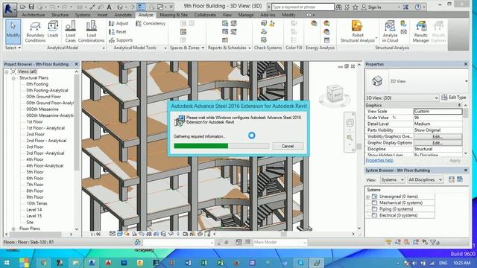Toggle Electrical systems checkbox
477x268 pixels.
(374, 215)
